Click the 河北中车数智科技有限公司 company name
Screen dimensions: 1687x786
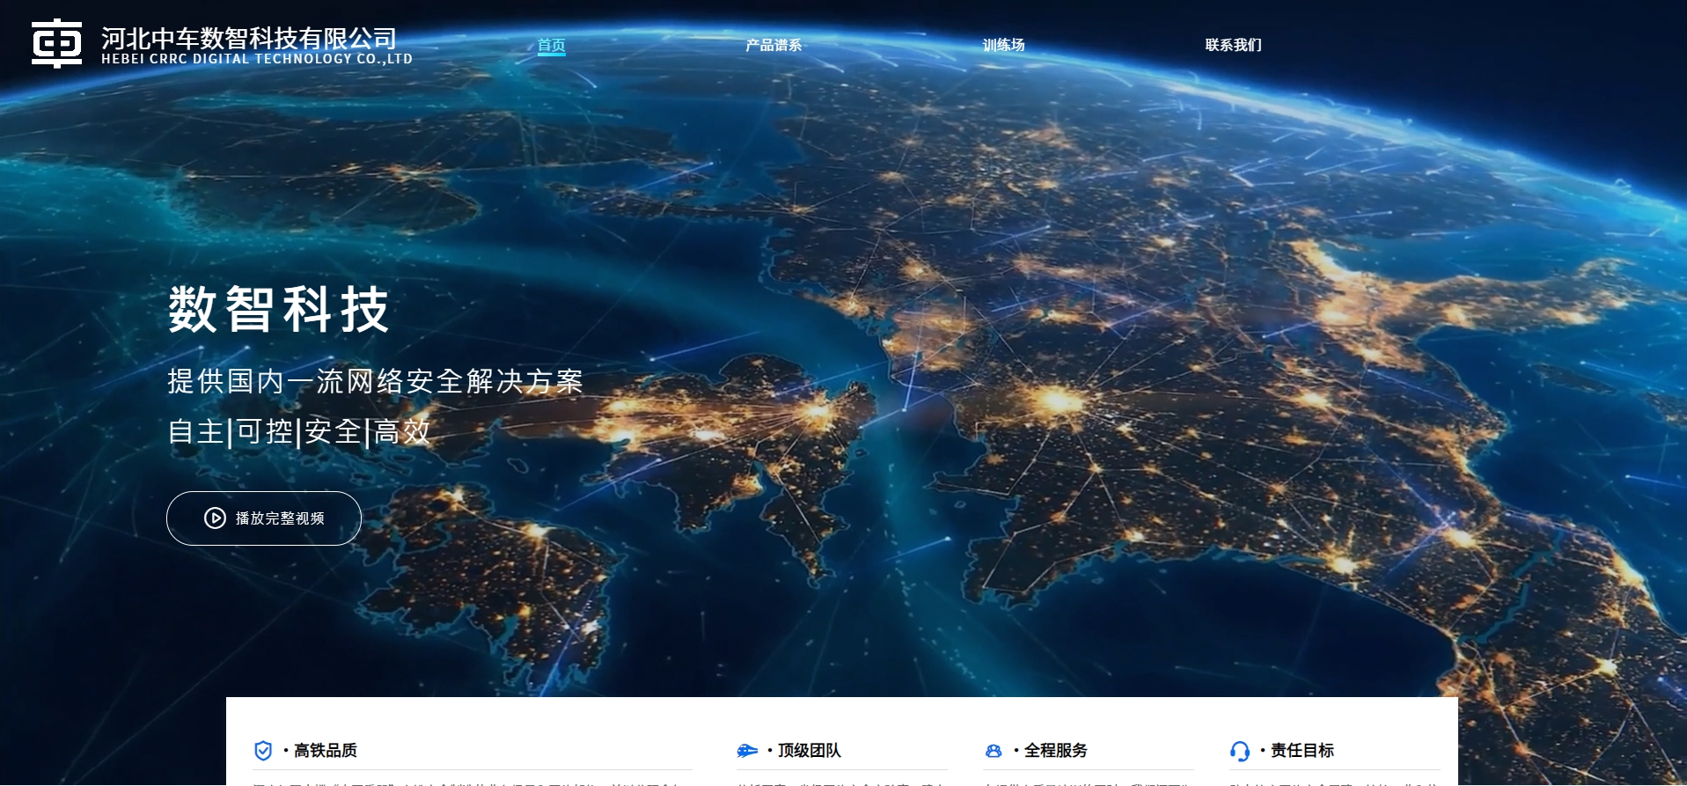pyautogui.click(x=249, y=38)
